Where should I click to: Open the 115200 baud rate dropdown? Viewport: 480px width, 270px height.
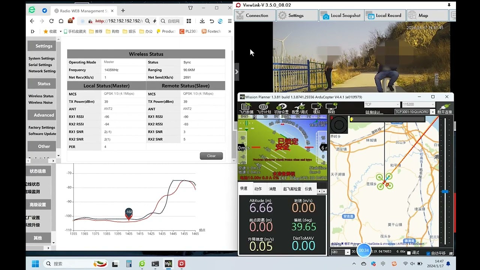coord(418,105)
